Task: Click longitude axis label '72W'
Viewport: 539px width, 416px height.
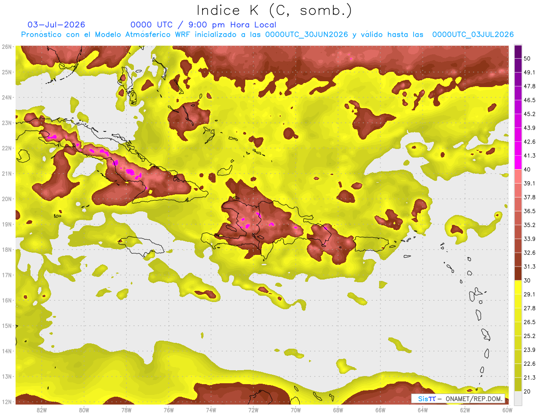Action: pos(253,410)
